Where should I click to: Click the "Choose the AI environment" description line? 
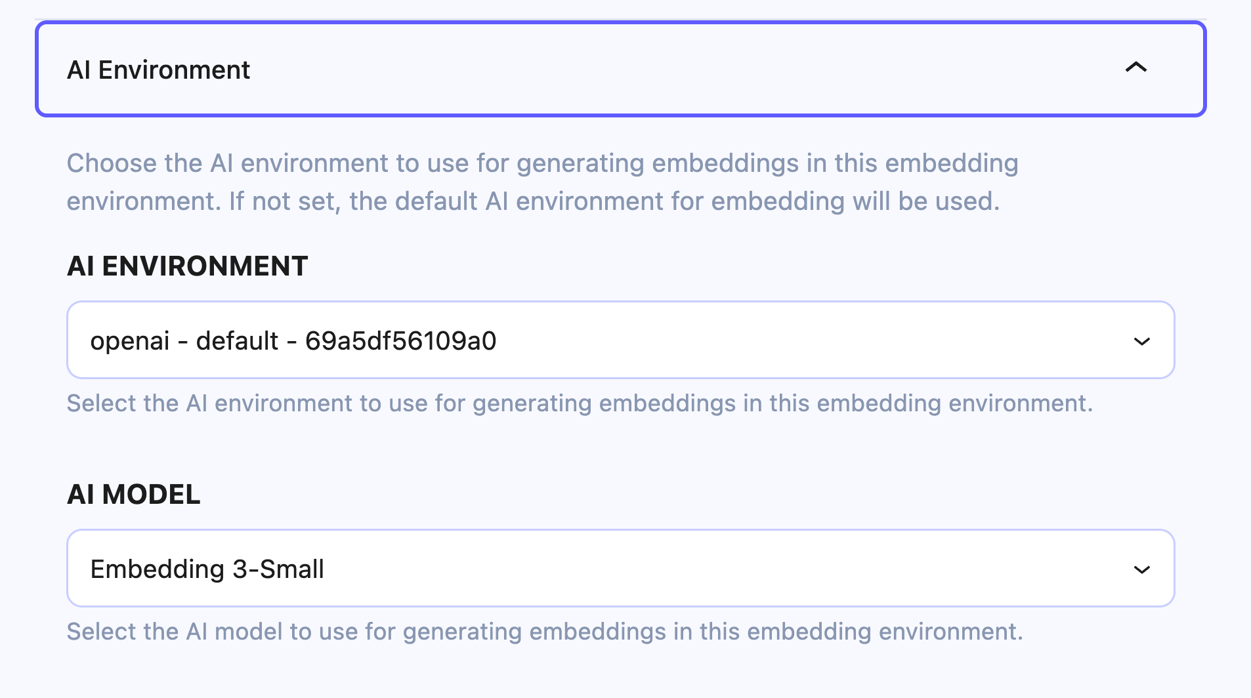click(x=542, y=163)
